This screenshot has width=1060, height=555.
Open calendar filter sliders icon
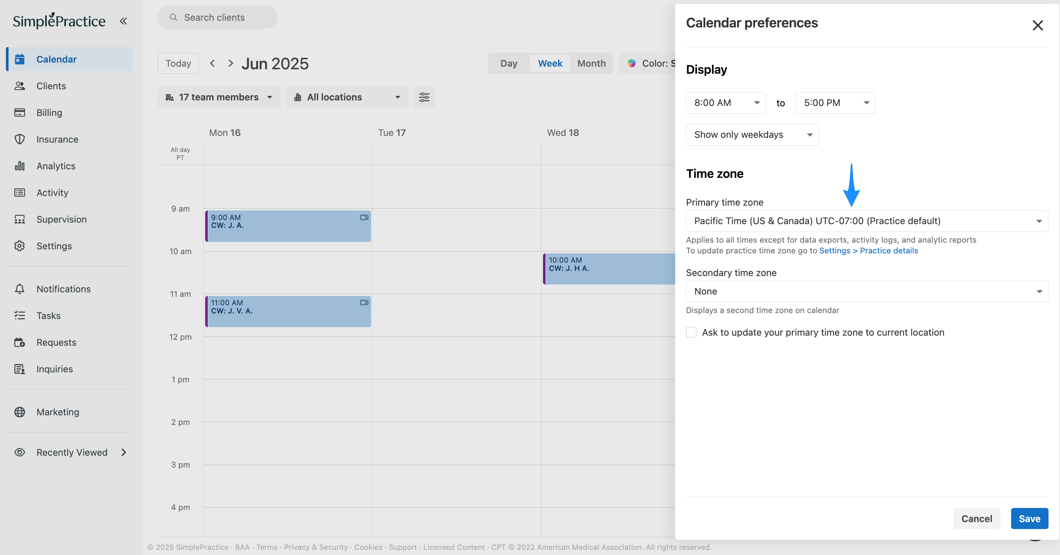click(424, 97)
